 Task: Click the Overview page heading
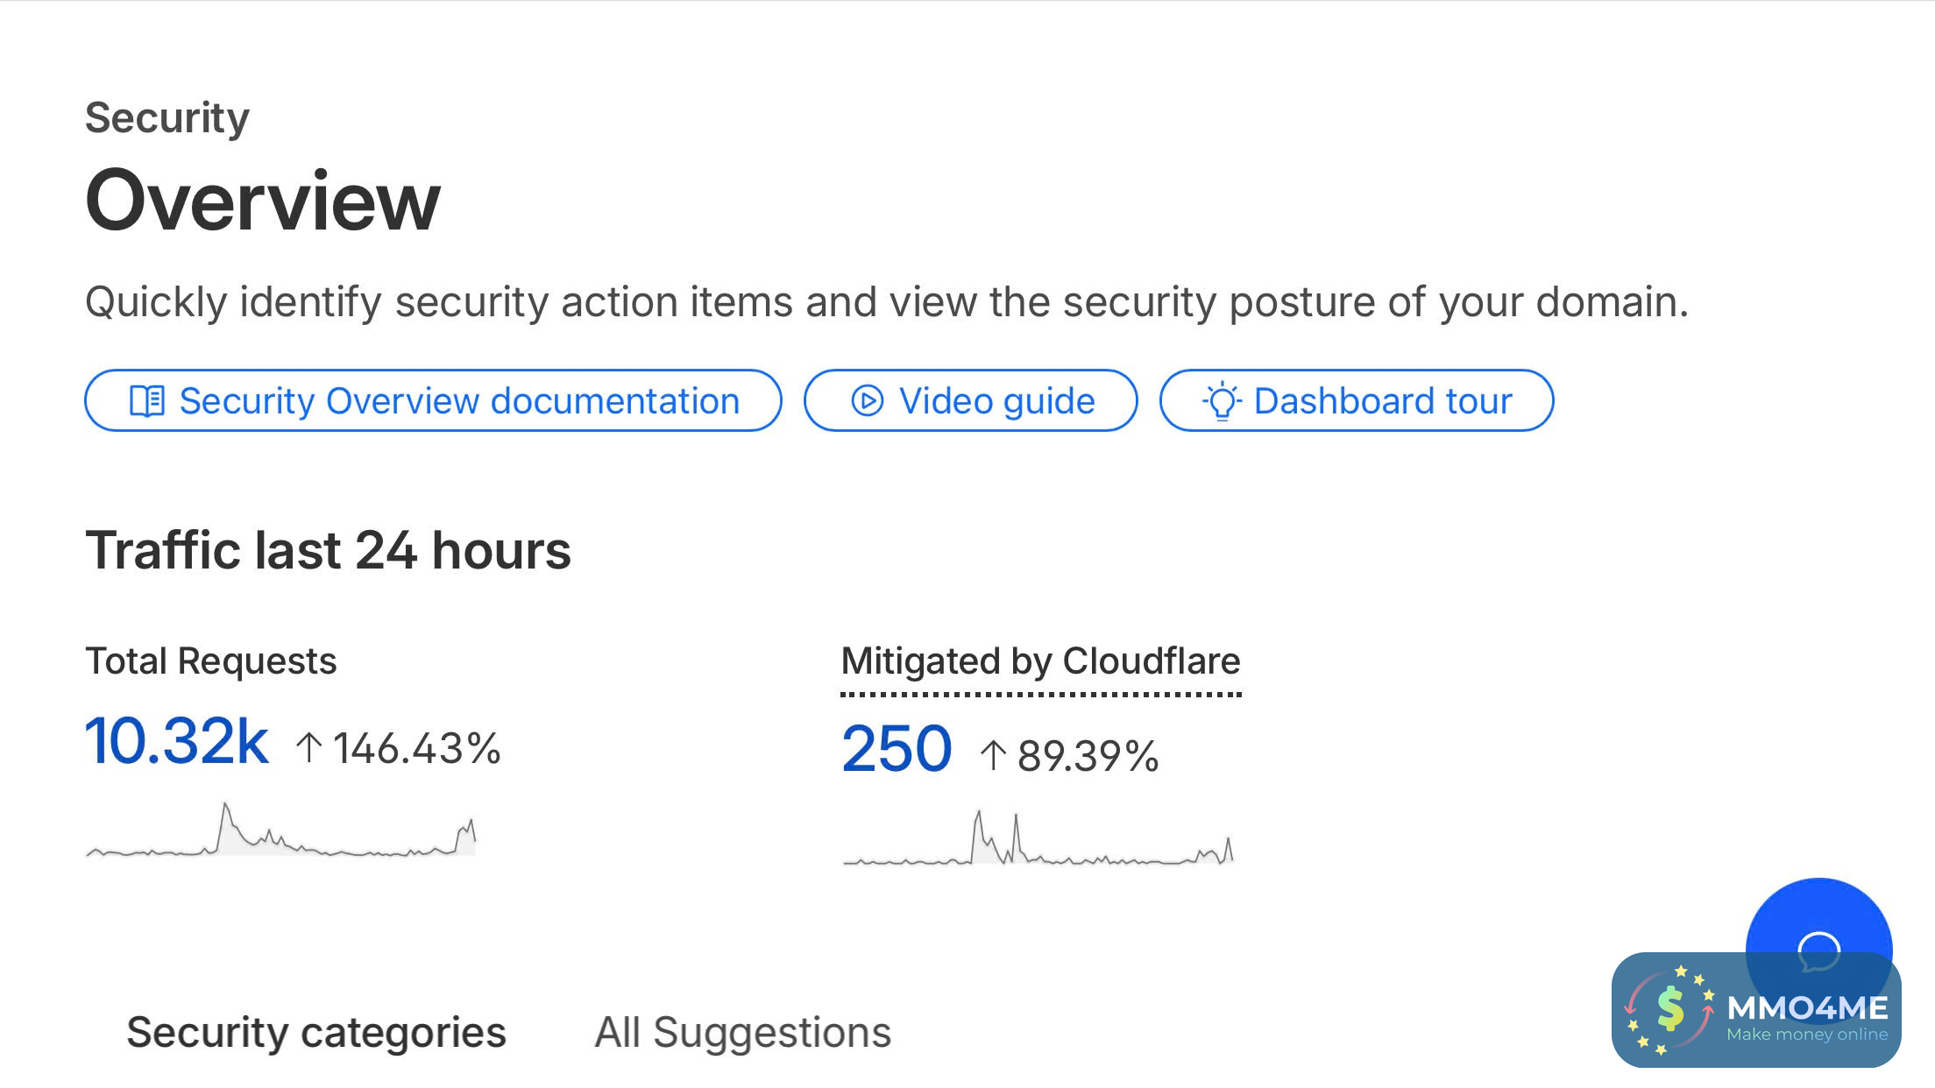(263, 201)
